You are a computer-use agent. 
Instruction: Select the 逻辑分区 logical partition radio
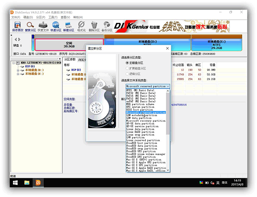[x=127, y=74]
